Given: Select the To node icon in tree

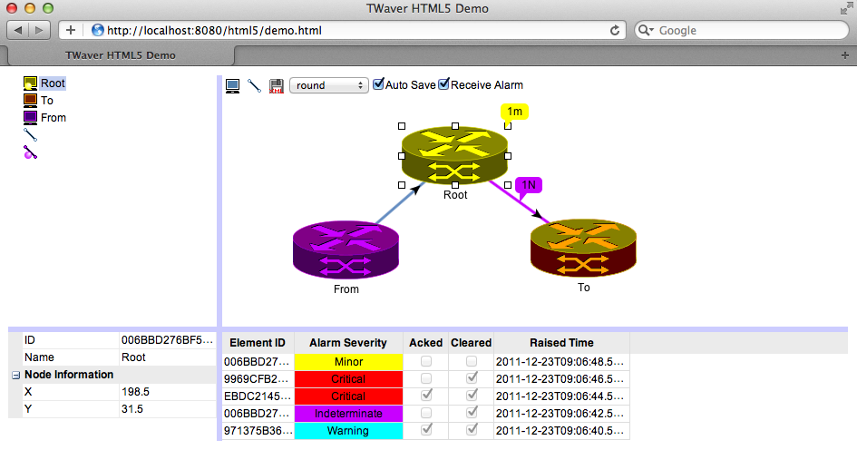Looking at the screenshot, I should tap(30, 101).
